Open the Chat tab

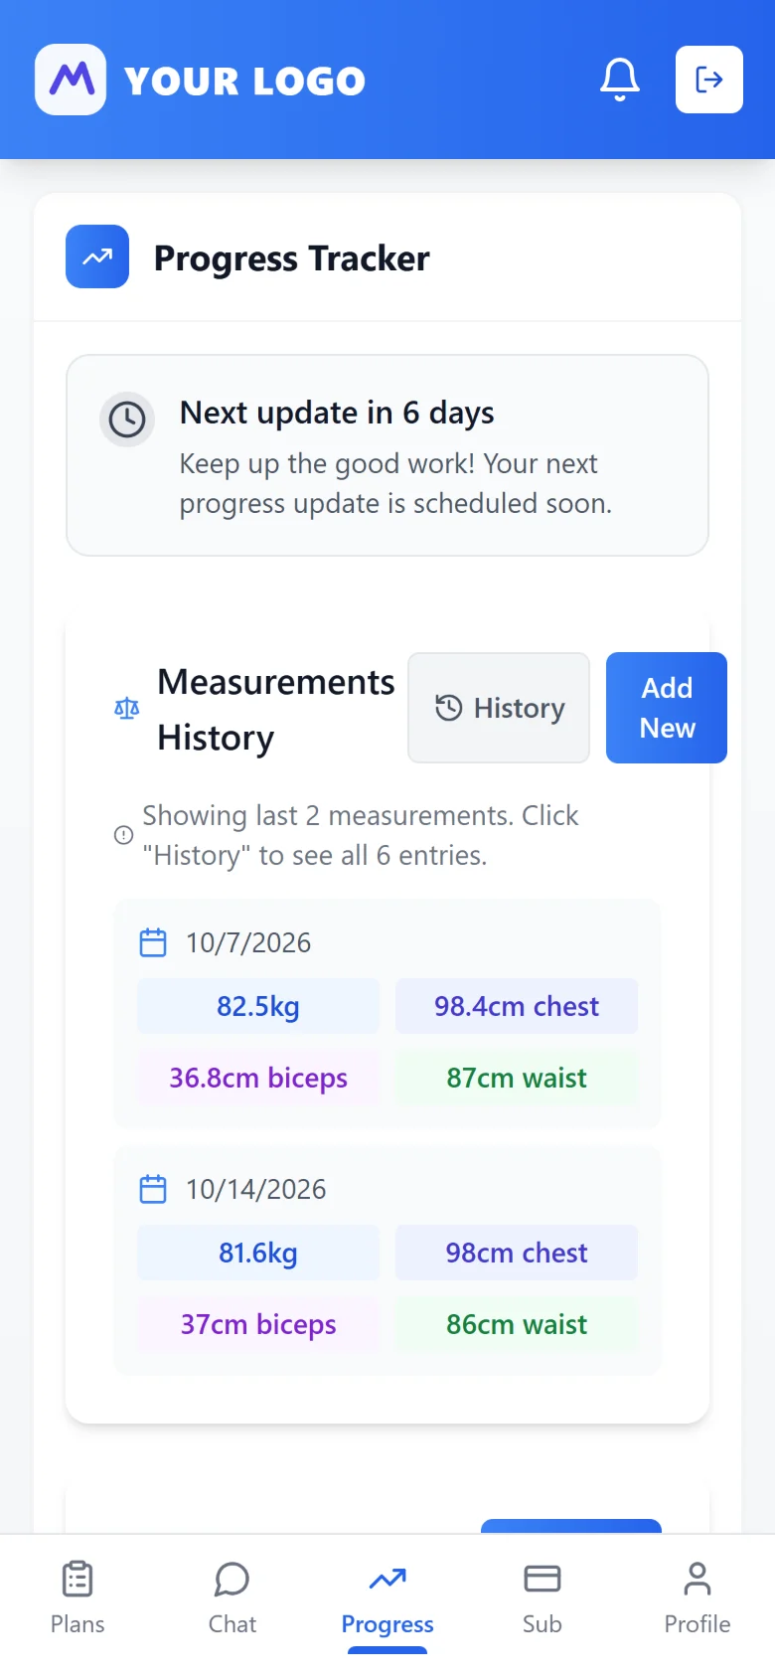(232, 1598)
